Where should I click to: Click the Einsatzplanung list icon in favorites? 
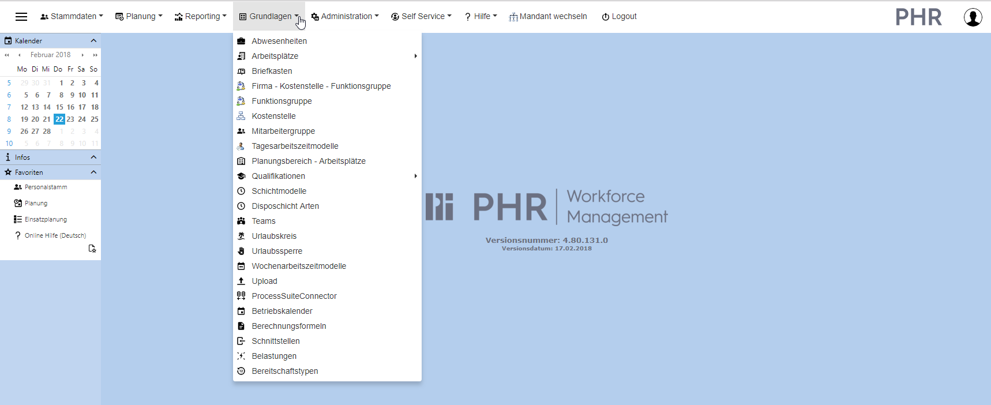tap(18, 219)
